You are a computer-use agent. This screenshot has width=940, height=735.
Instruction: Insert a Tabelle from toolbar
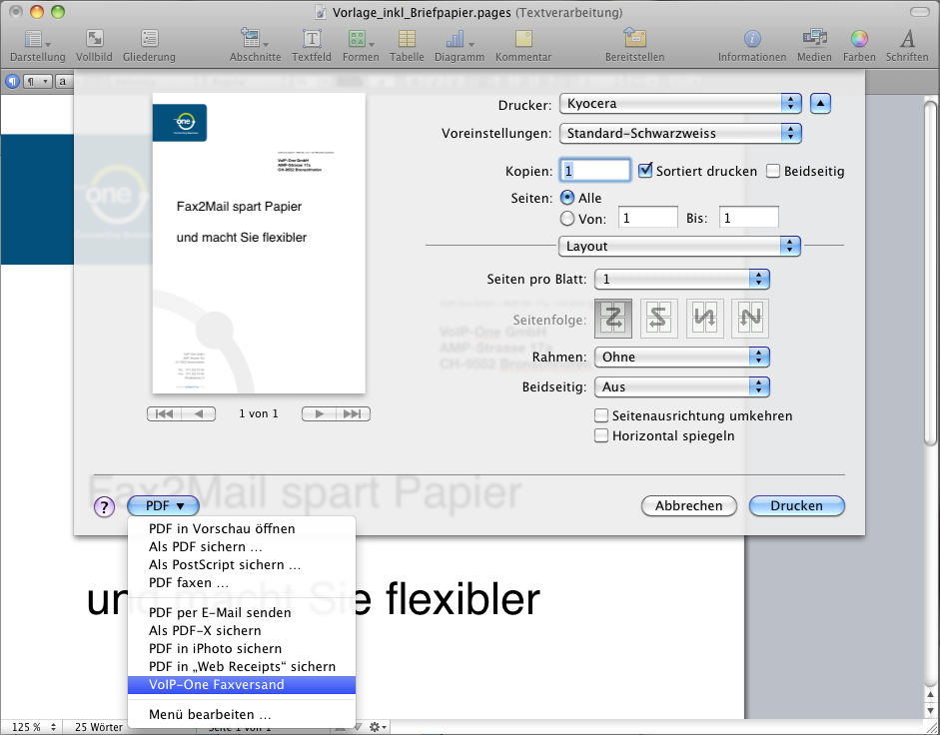coord(407,39)
